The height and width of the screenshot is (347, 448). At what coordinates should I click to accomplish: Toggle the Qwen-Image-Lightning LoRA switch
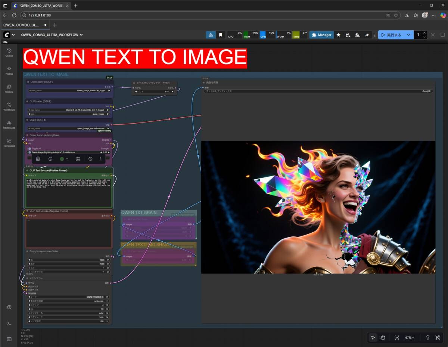point(29,152)
